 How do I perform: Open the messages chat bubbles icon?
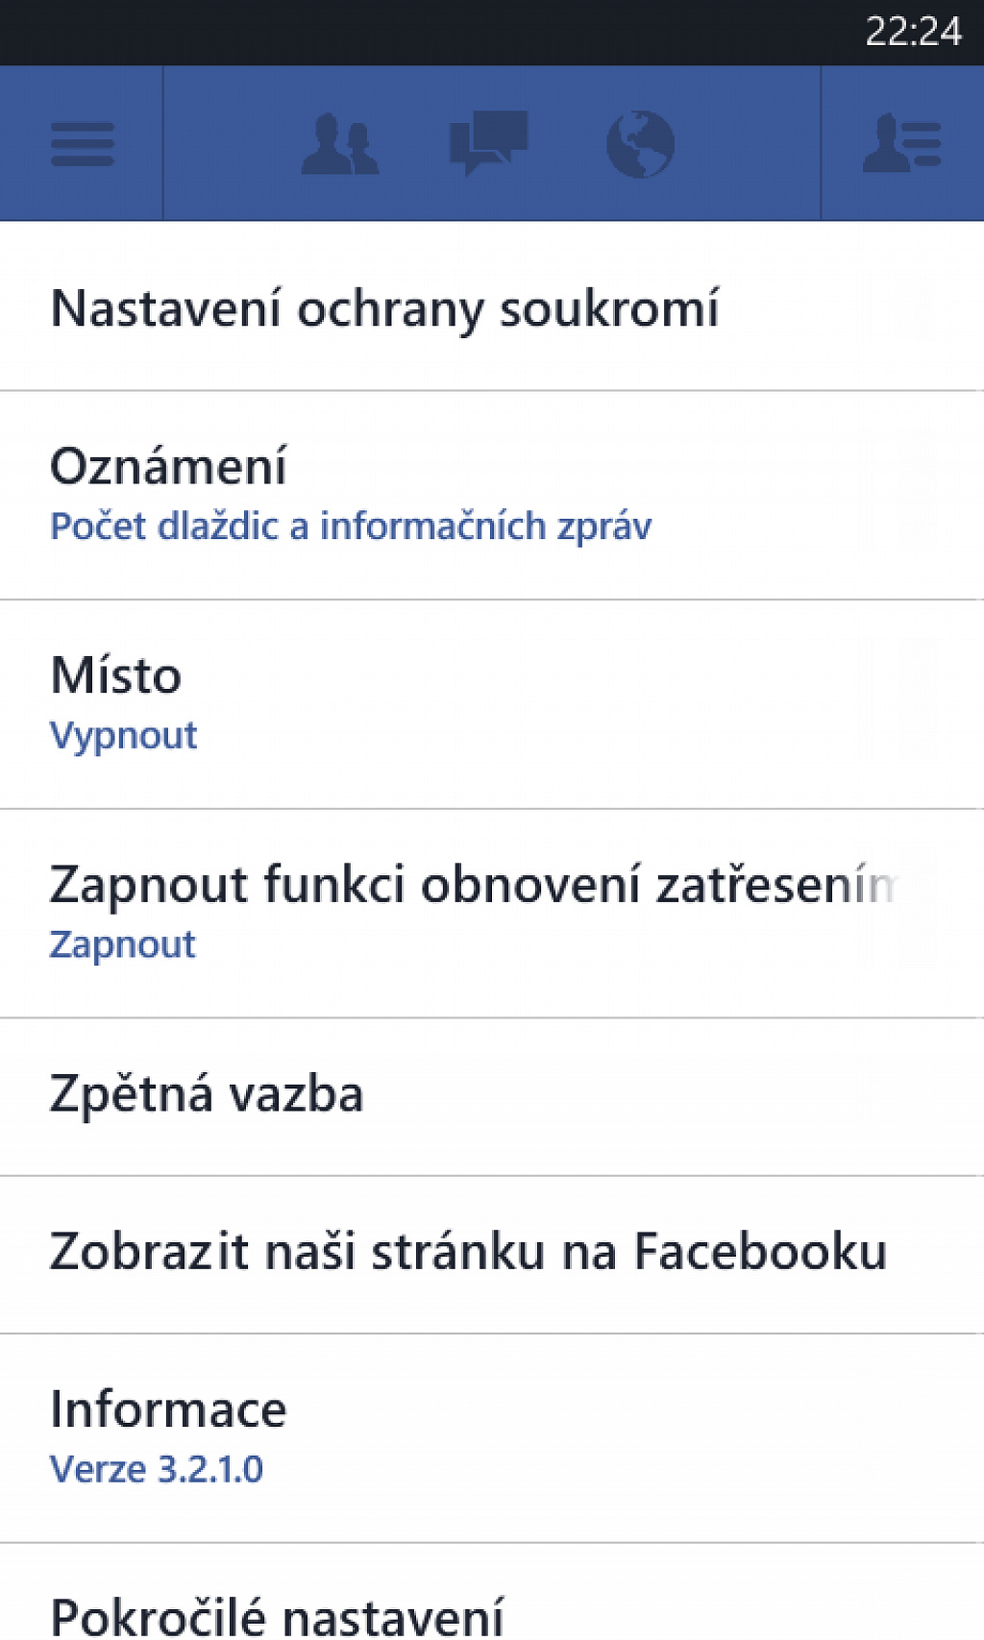click(x=489, y=143)
